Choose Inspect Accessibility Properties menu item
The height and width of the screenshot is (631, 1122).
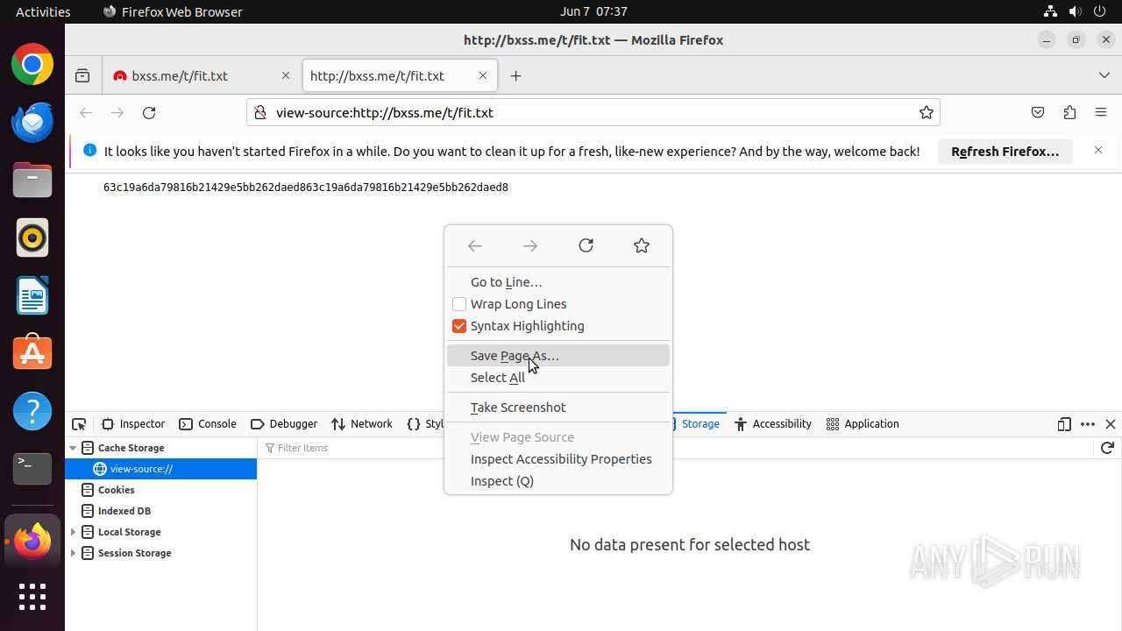pos(558,459)
